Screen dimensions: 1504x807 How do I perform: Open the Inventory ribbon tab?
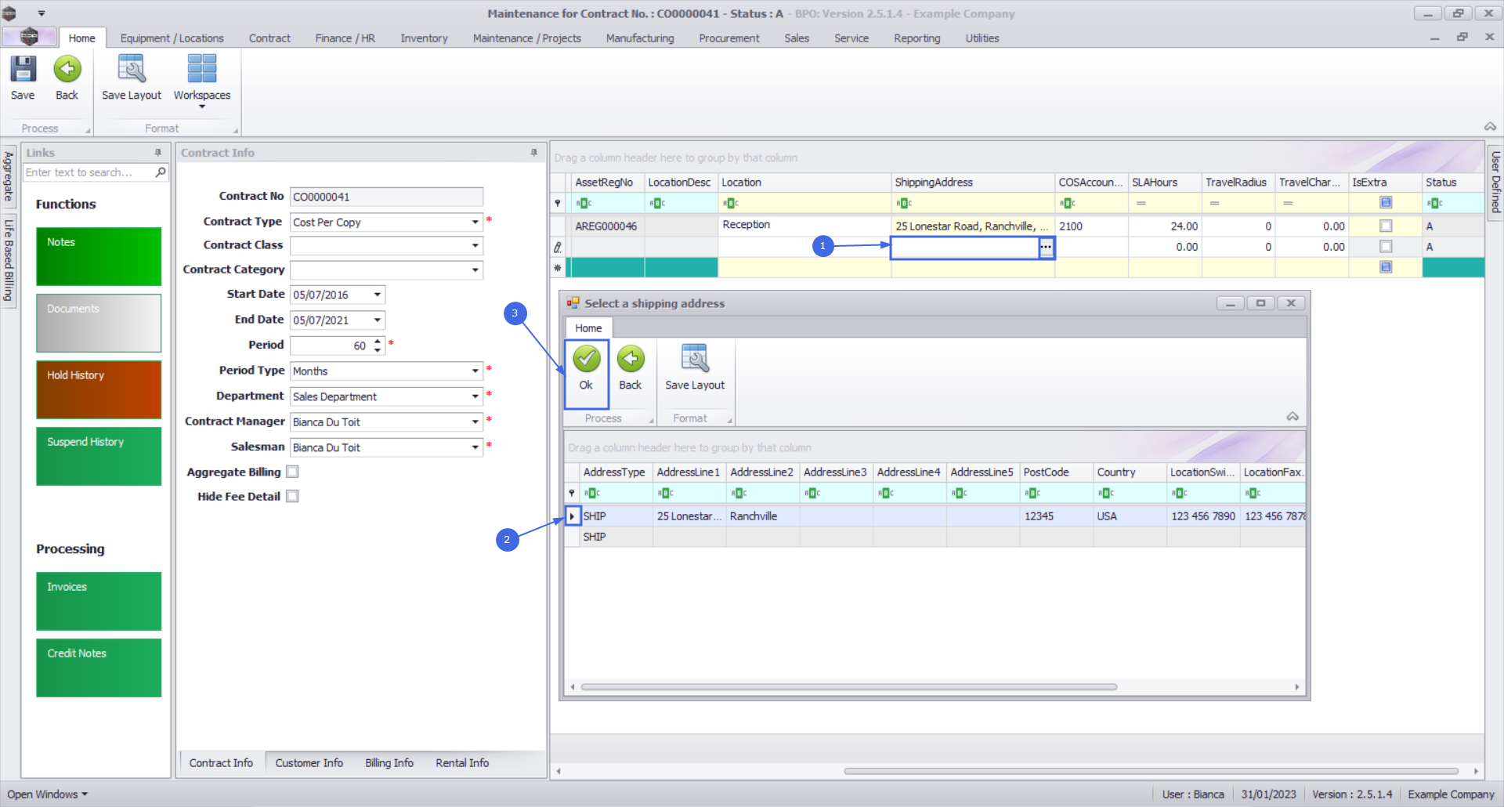(x=425, y=38)
